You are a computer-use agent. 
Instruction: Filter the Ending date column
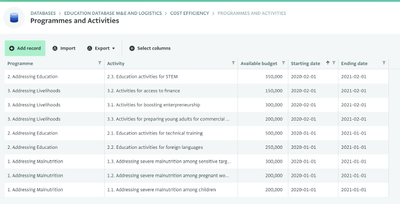coord(384,63)
